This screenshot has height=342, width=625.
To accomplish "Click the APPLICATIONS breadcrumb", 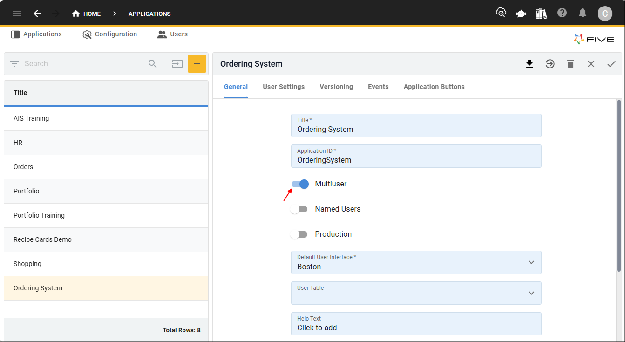I will pyautogui.click(x=149, y=14).
